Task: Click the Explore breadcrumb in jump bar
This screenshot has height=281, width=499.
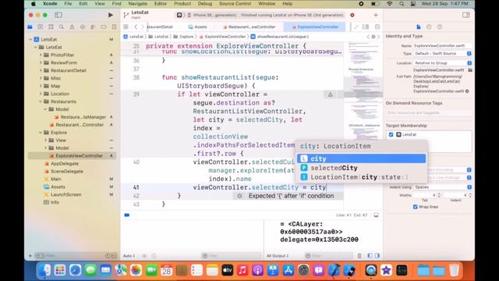Action: [x=184, y=37]
